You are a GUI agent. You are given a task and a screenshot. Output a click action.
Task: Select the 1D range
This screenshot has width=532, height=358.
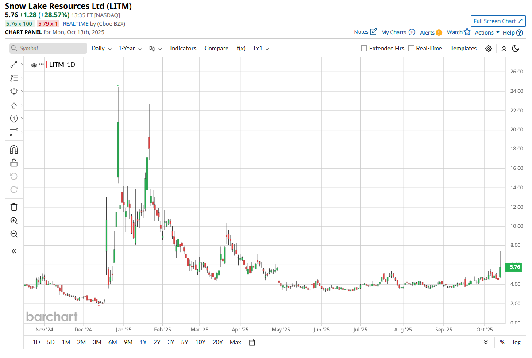[x=36, y=342]
